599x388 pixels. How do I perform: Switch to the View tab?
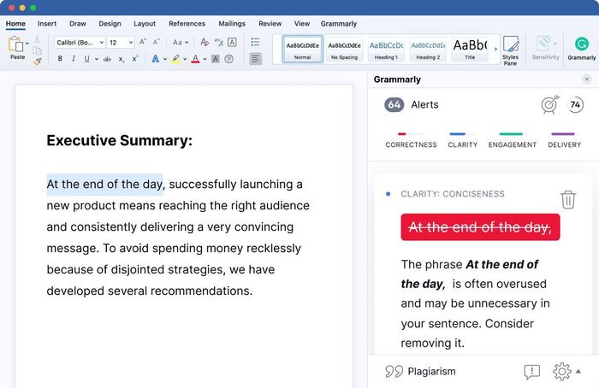coord(302,24)
